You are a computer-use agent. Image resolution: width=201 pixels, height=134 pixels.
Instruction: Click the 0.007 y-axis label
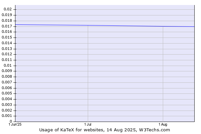(7, 82)
